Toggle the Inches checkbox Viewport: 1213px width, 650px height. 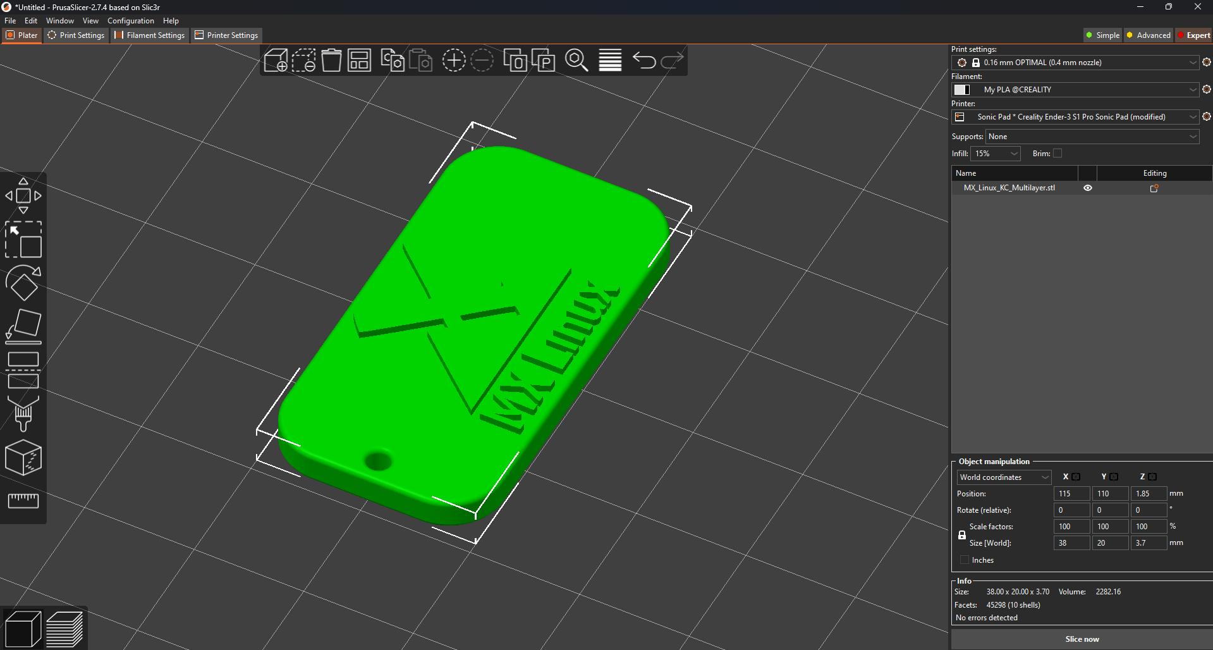964,560
